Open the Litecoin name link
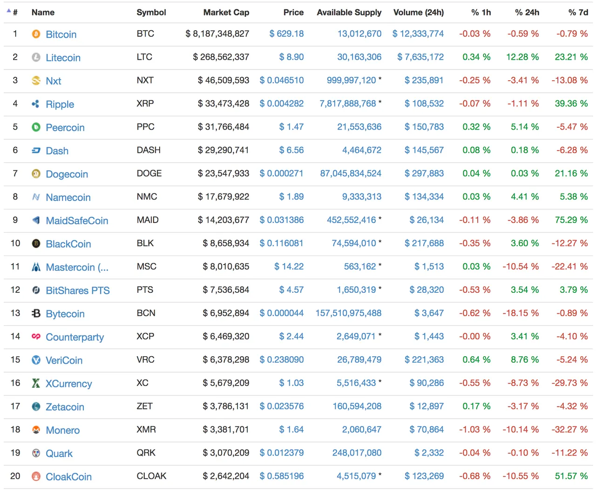This screenshot has width=596, height=490. tap(63, 57)
